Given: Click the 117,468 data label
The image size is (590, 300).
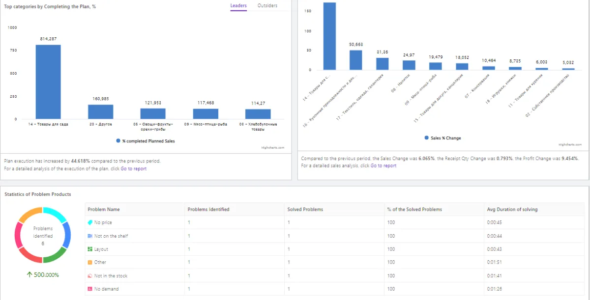Looking at the screenshot, I should [x=206, y=103].
